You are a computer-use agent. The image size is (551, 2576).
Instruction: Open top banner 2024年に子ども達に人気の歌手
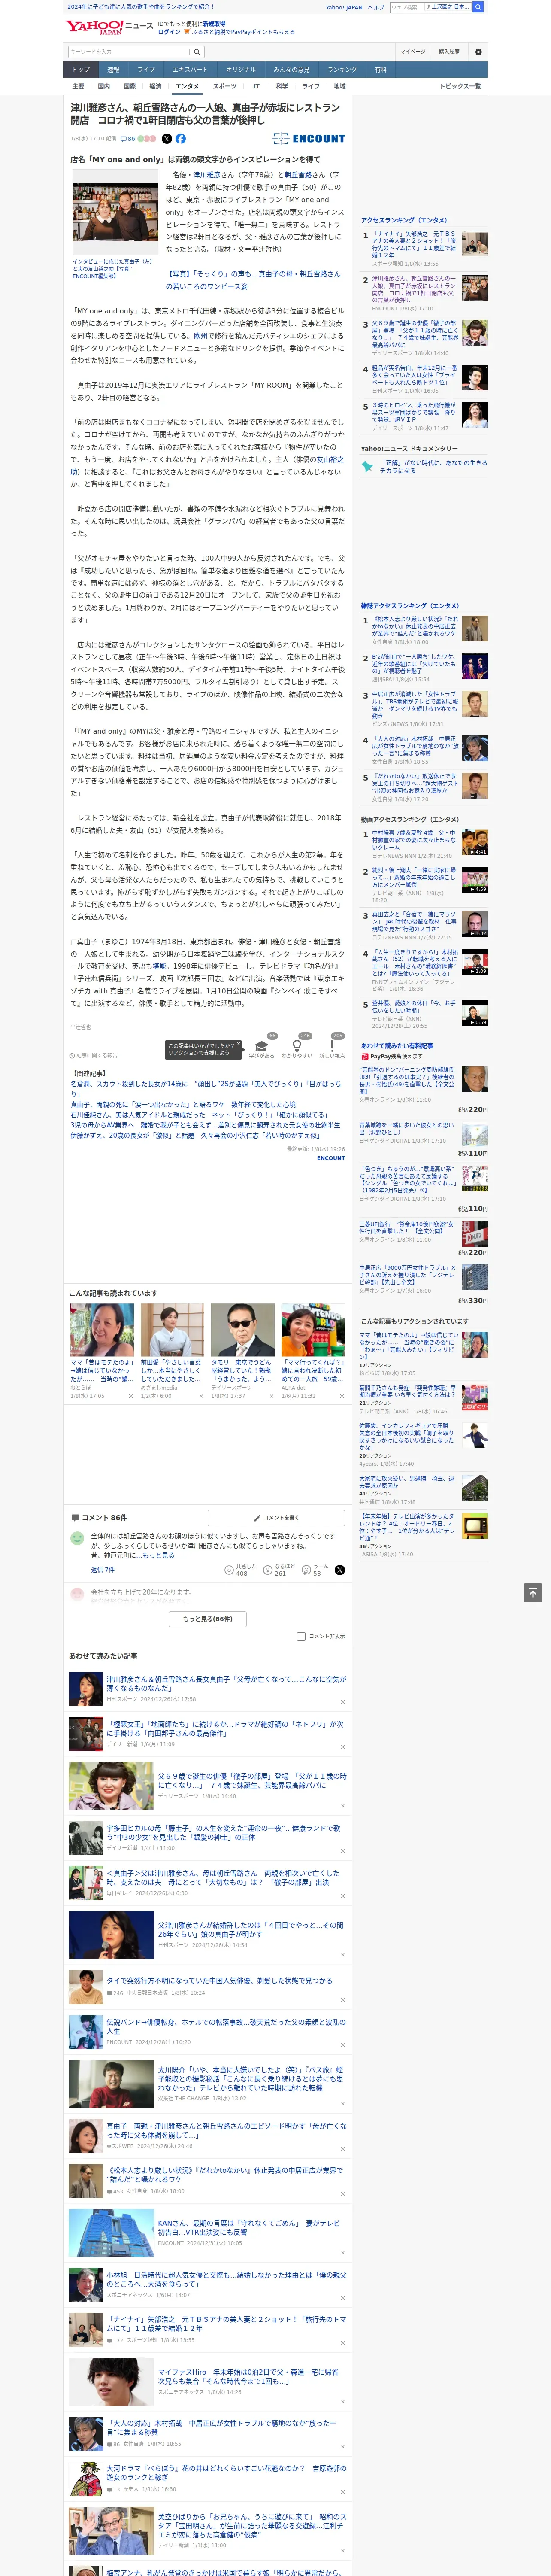tap(141, 7)
